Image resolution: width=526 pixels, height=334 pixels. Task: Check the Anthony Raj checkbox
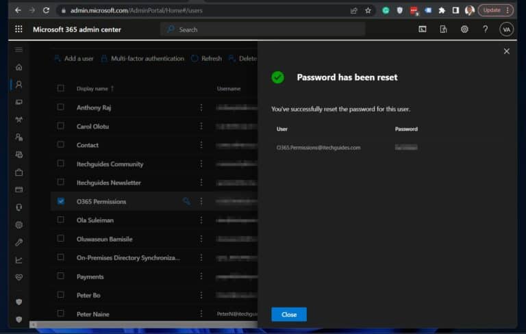(61, 107)
